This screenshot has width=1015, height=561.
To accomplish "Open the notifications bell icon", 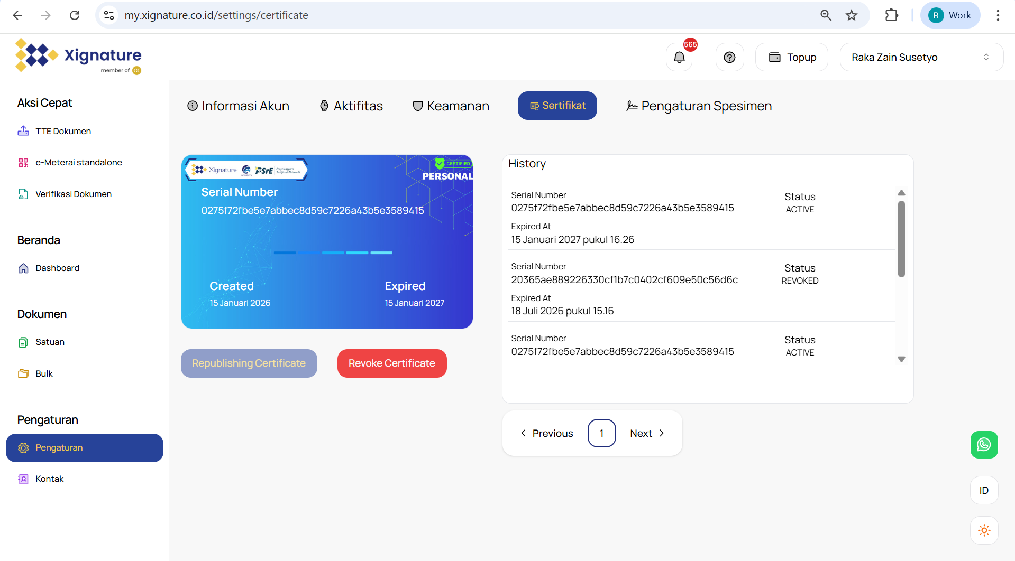I will point(679,57).
